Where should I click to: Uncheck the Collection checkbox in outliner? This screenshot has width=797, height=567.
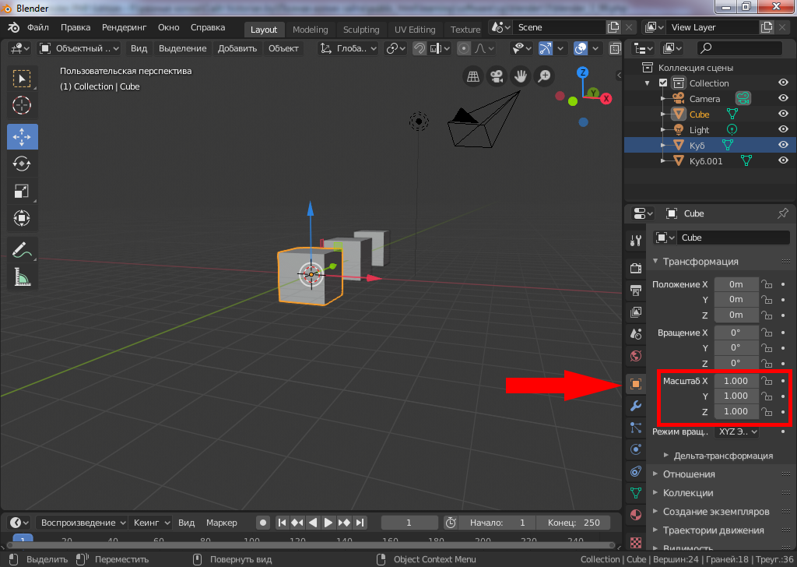663,83
